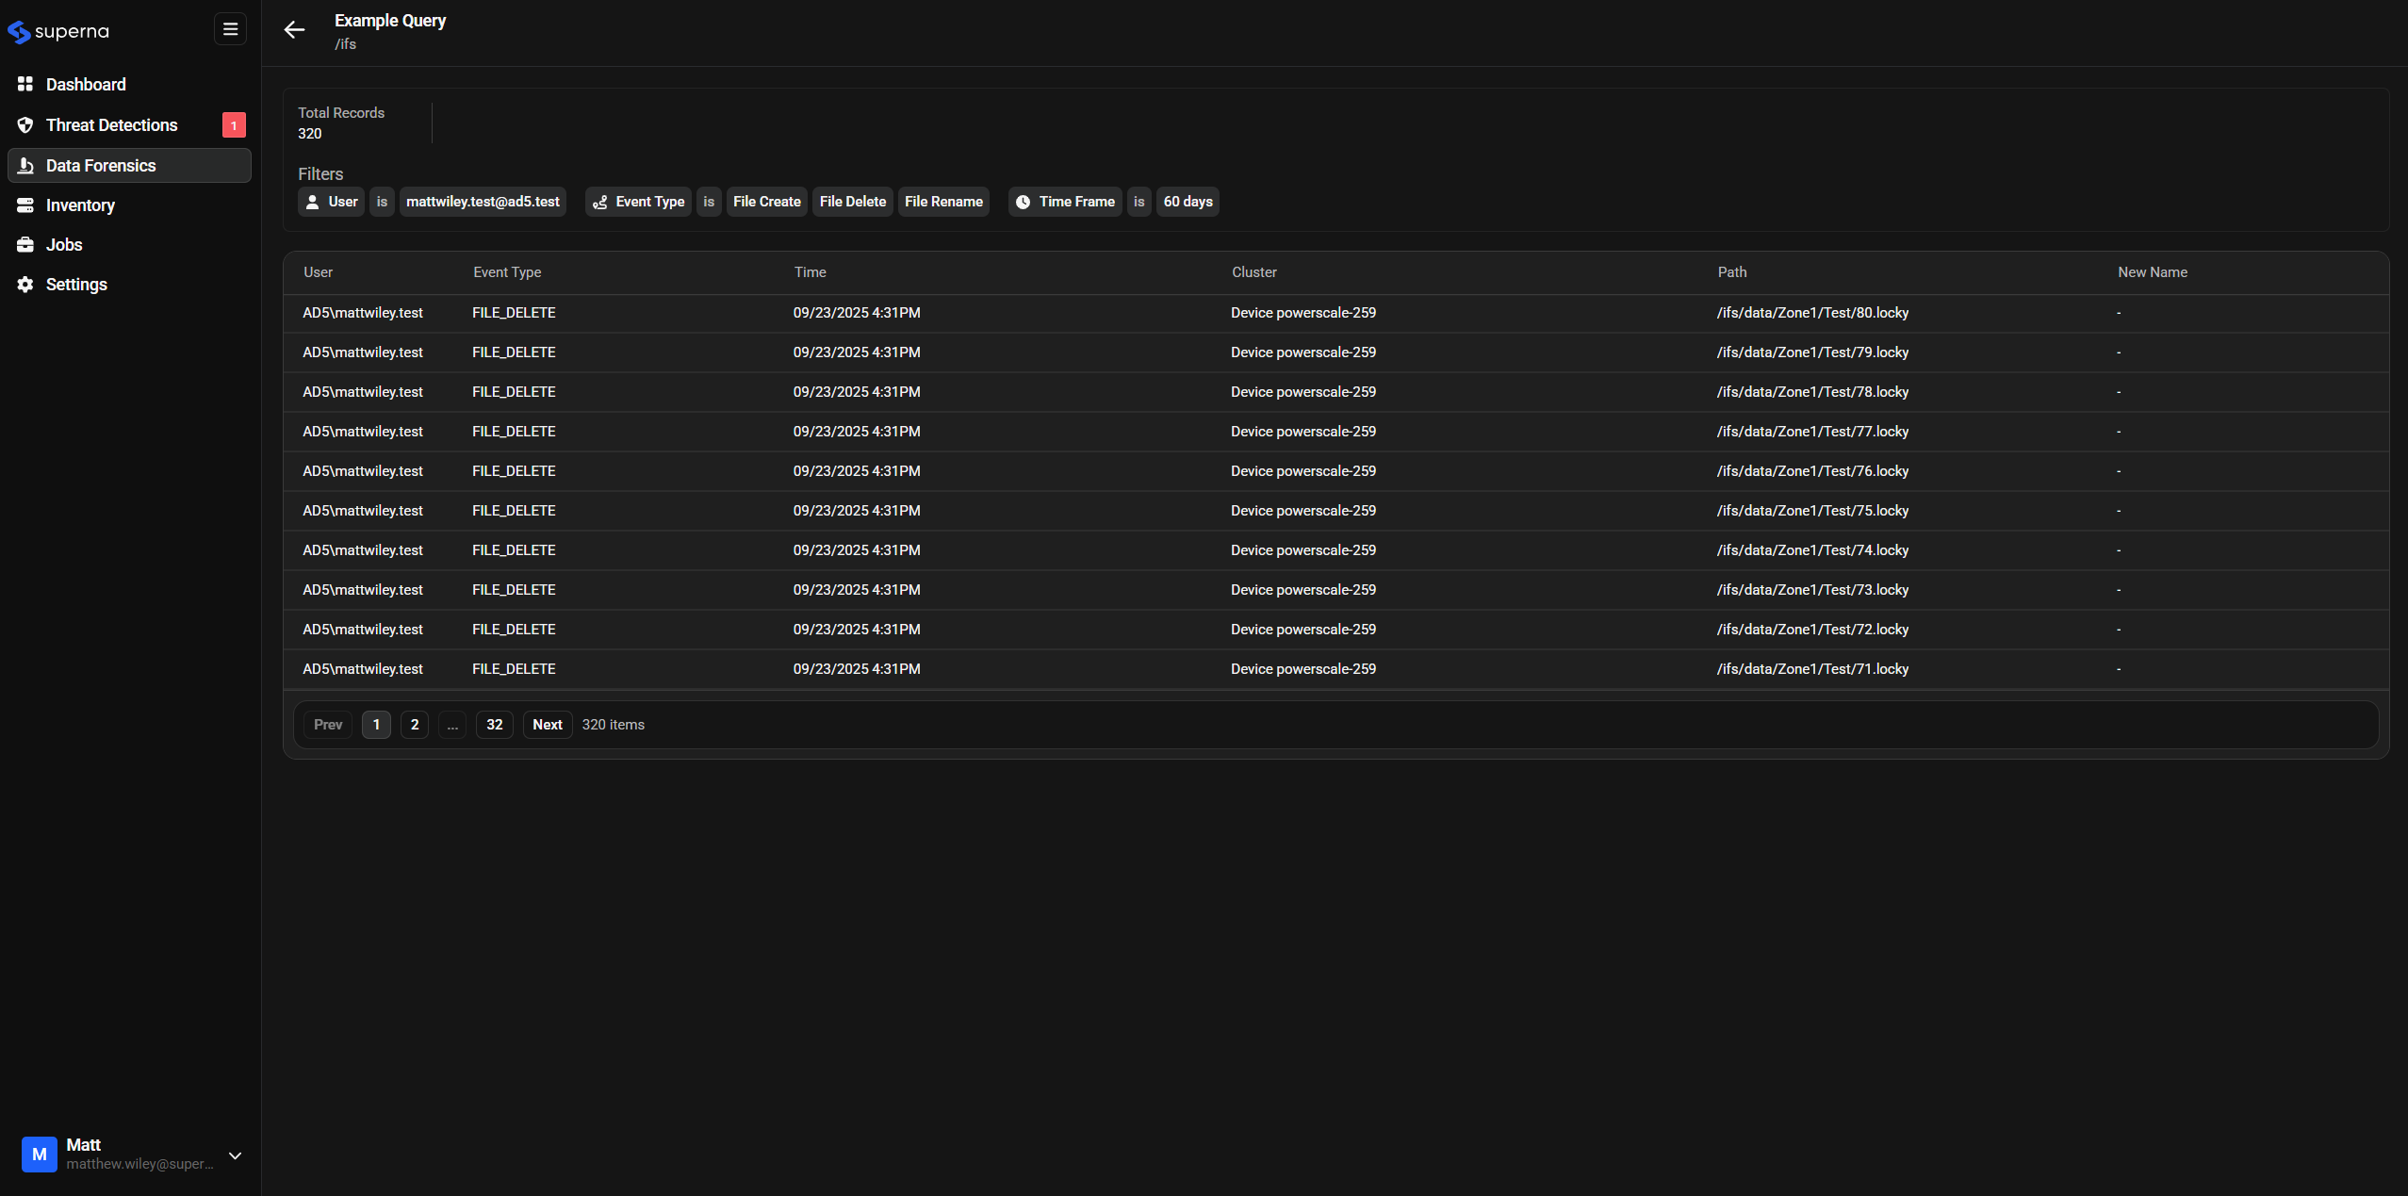Expand the Matt user account menu chevron
Screen dimensions: 2408x1196
click(236, 1155)
